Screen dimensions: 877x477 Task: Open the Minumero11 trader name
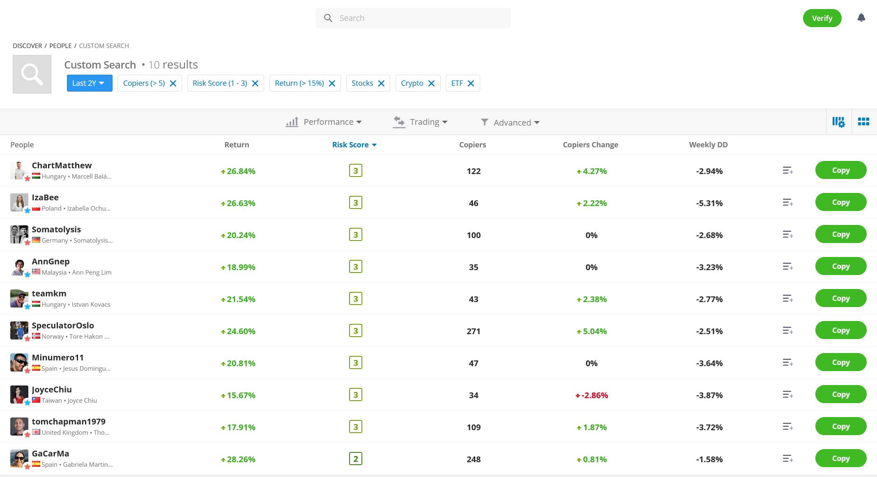click(x=58, y=358)
